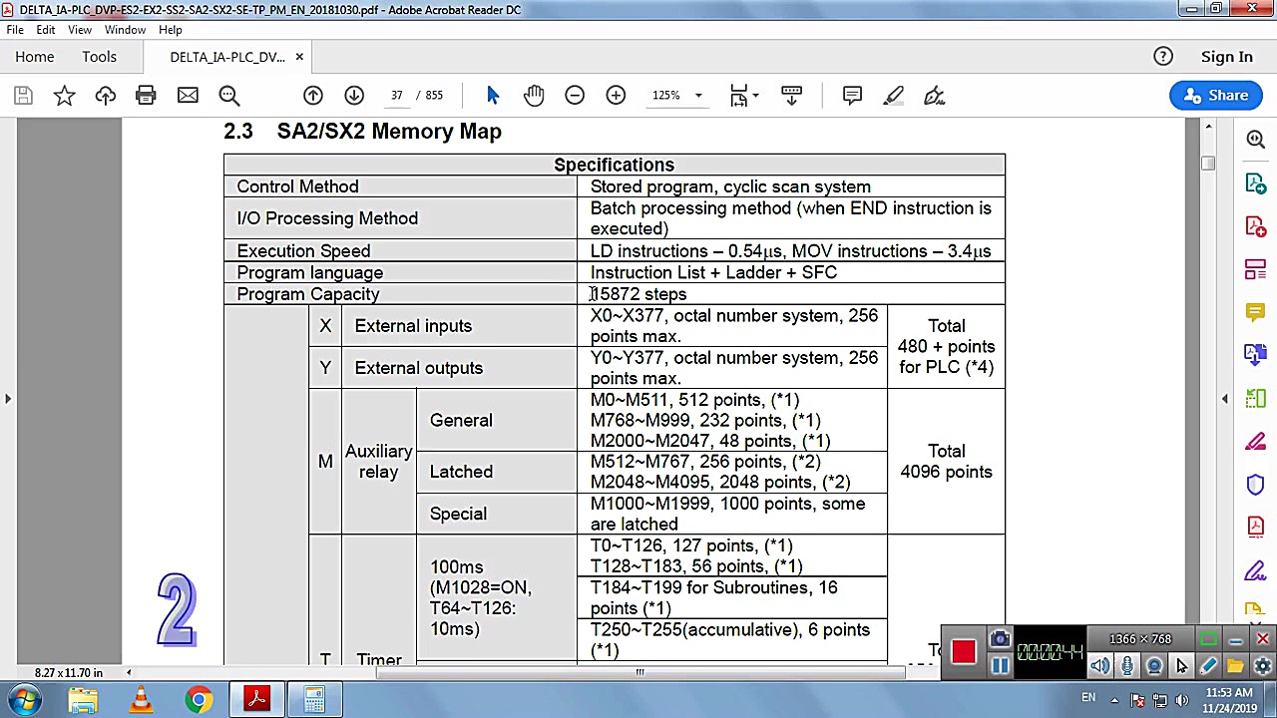Open the Window menu
The height and width of the screenshot is (718, 1277).
pos(126,30)
